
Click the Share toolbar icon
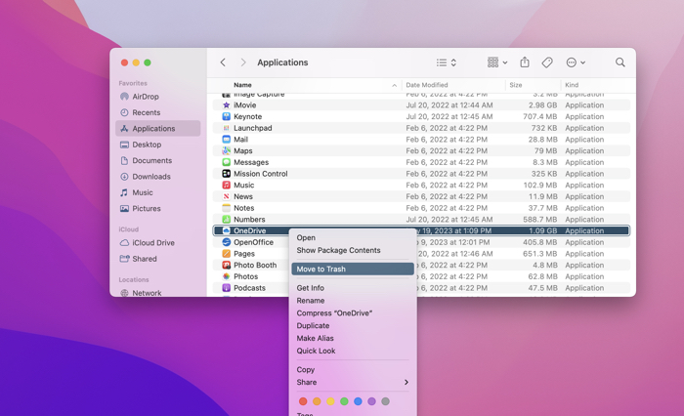(x=525, y=62)
